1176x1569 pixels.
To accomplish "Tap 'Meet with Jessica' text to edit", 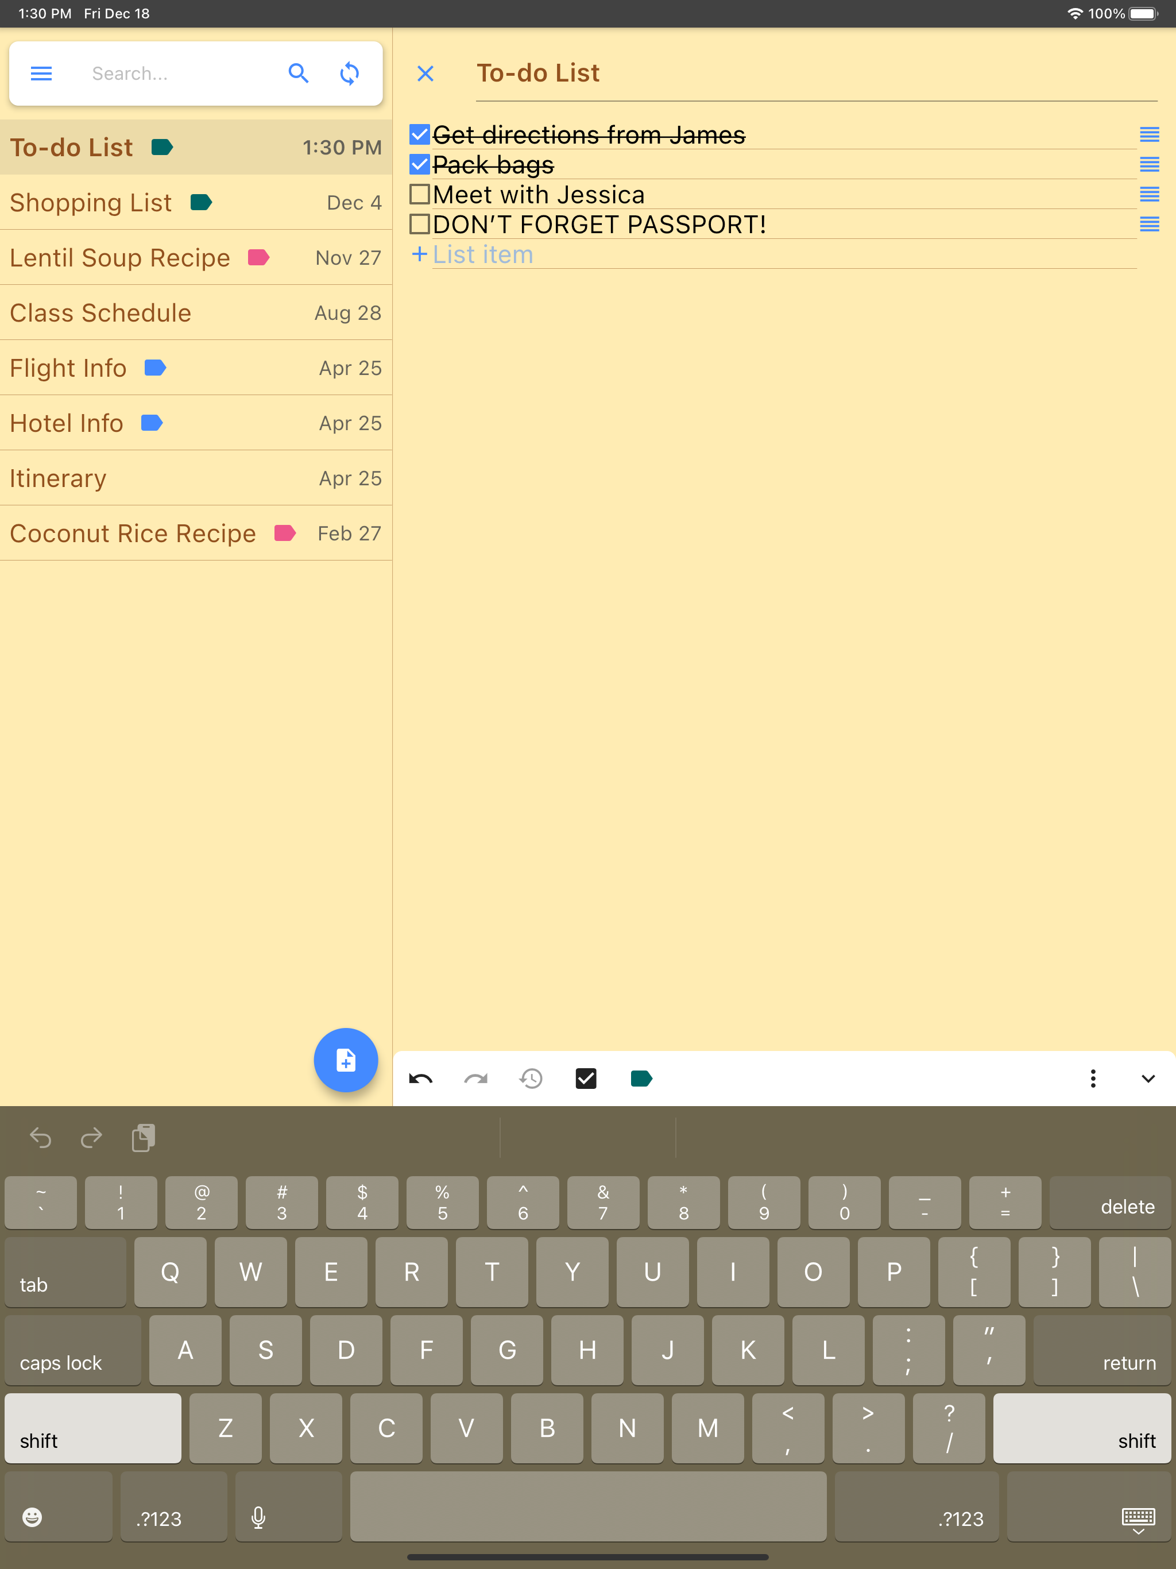I will click(539, 194).
